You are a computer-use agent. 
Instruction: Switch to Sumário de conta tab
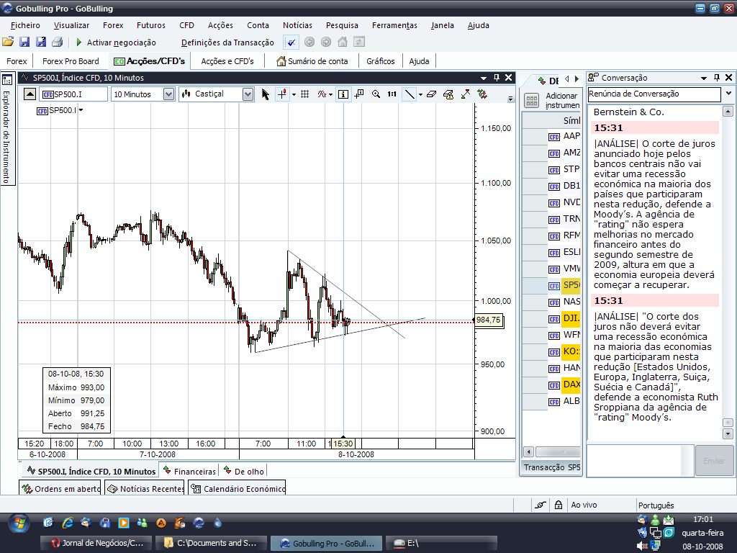tap(312, 61)
